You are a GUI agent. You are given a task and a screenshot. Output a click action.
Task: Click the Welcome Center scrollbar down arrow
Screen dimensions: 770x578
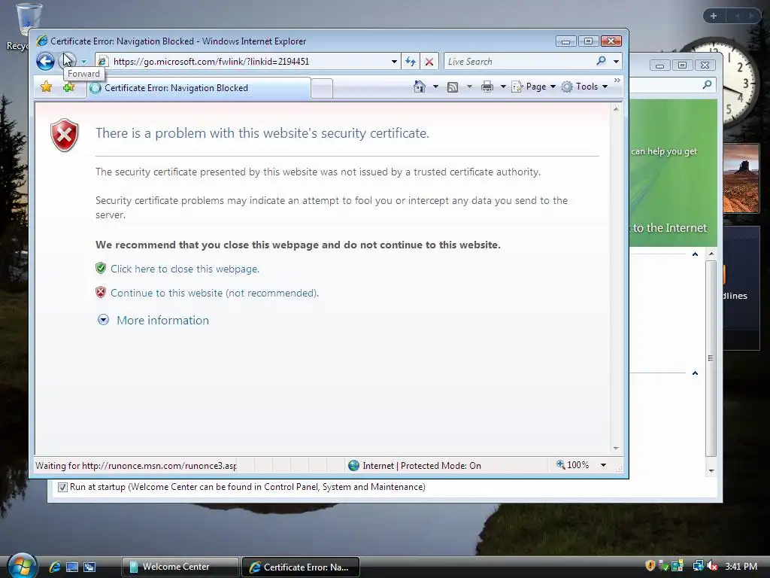(x=711, y=471)
